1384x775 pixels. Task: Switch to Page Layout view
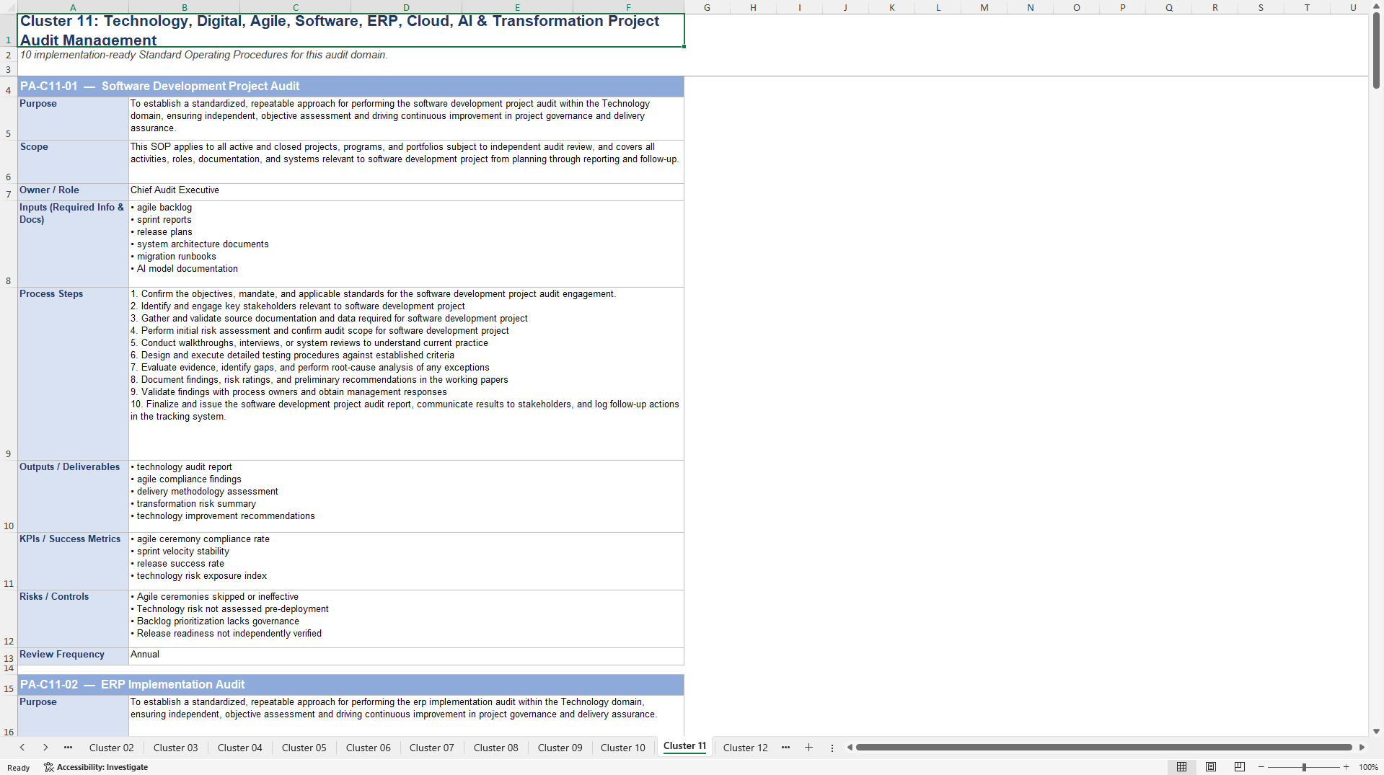(1211, 767)
